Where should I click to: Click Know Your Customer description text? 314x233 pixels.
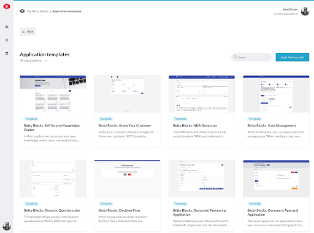pyautogui.click(x=126, y=134)
